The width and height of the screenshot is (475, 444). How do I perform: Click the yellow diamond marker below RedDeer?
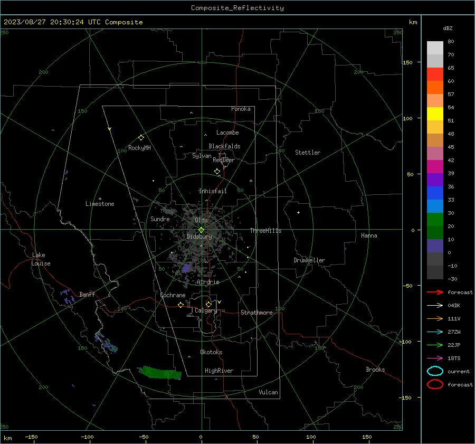tap(217, 172)
